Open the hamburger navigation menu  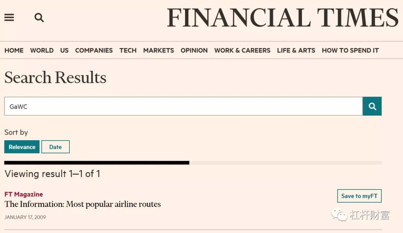[9, 18]
